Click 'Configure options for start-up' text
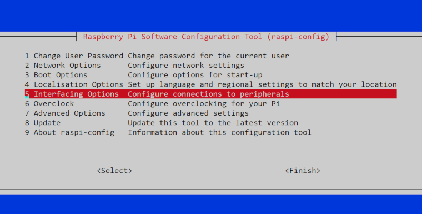Viewport: 422px width, 214px height. point(195,75)
